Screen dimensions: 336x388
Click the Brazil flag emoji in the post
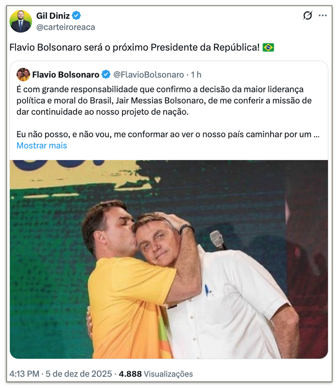click(268, 47)
